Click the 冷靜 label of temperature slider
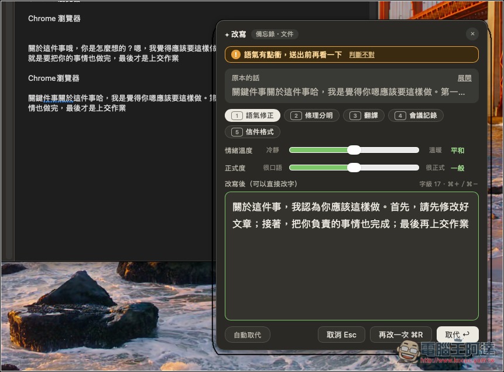Screen dimensions: 504x372 tap(272, 151)
